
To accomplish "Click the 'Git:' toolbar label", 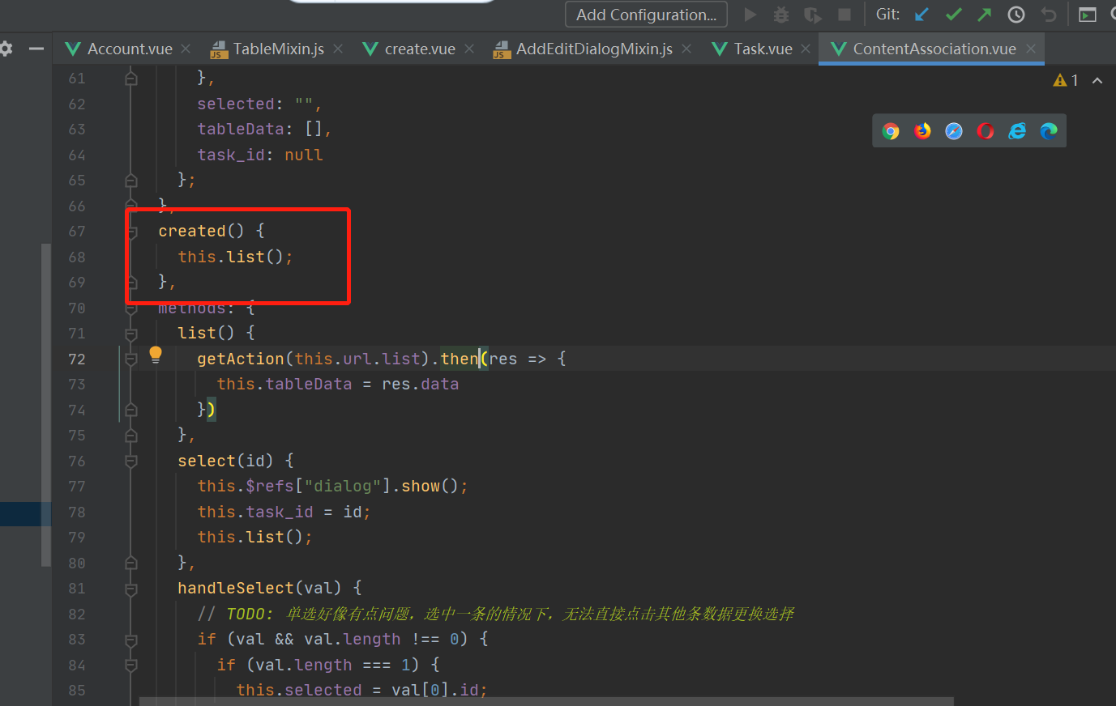I will 887,15.
